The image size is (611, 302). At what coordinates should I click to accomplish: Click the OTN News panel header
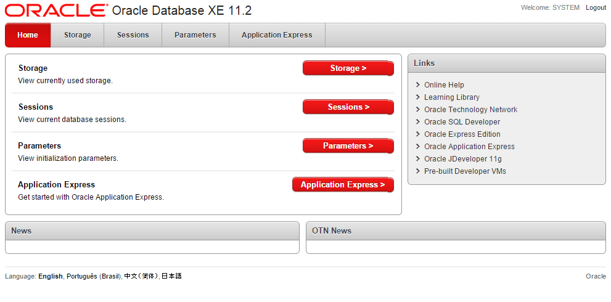tap(456, 231)
